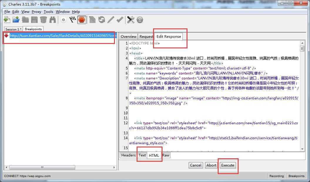Screen dimensions: 310x182
Task: Open the Tools wrench and screwdriver icon
Action: coord(131,20)
